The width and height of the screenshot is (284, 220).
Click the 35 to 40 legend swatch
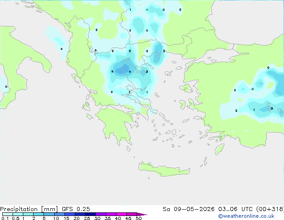pos(111,214)
